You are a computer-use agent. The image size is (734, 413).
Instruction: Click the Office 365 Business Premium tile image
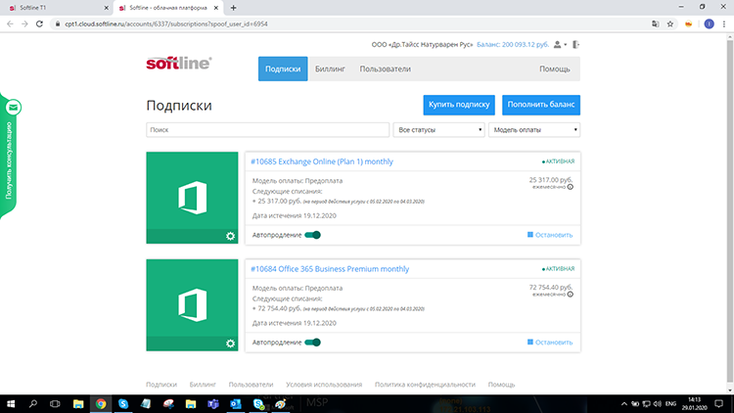pos(192,304)
